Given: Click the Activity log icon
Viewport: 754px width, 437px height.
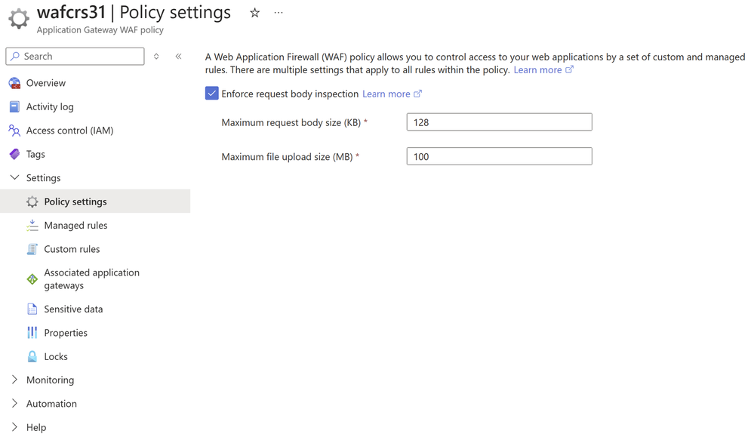Looking at the screenshot, I should tap(14, 107).
